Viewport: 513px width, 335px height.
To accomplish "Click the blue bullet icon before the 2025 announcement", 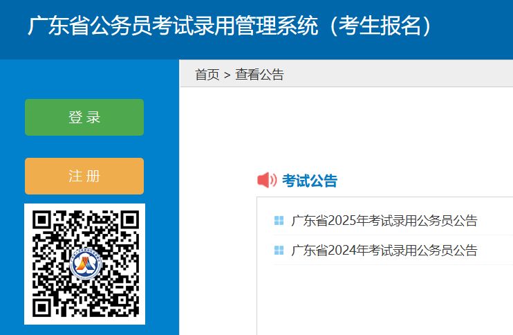I will coord(279,221).
